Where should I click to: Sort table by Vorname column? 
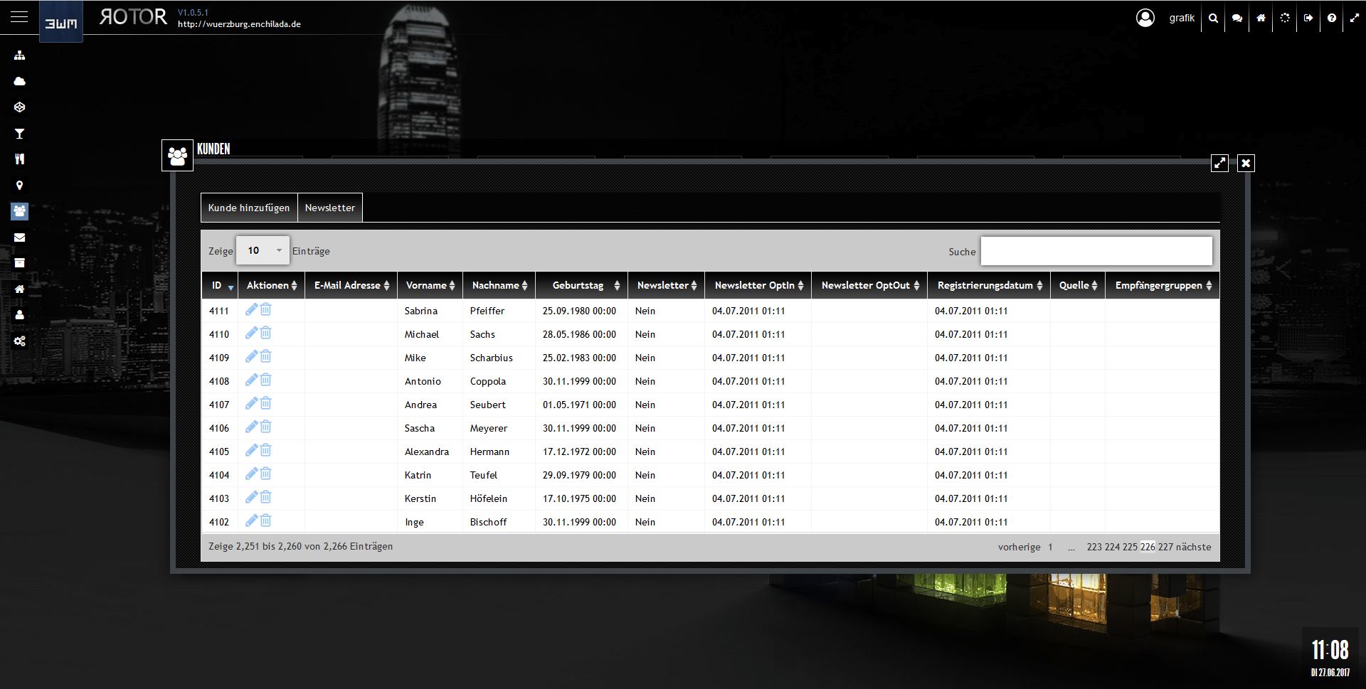coord(430,285)
